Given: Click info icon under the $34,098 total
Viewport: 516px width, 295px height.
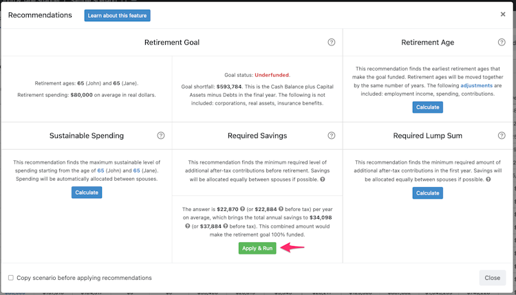Looking at the screenshot, I should pyautogui.click(x=186, y=227).
